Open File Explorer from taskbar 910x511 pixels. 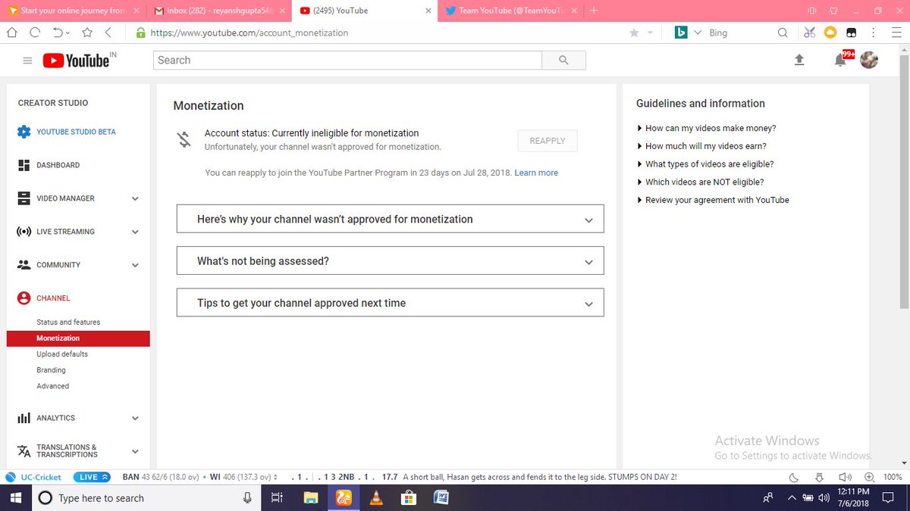[x=311, y=497]
